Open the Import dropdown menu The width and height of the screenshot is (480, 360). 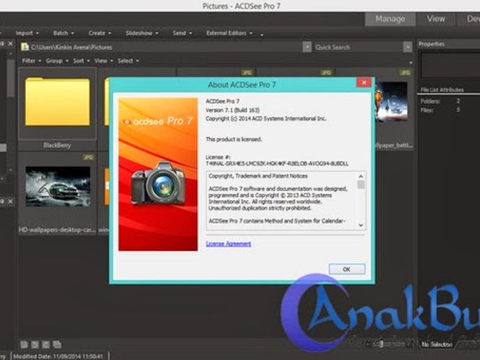coord(27,33)
